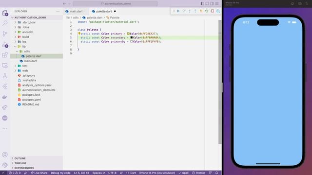Click Prettier in status bar
The image size is (312, 175).
pos(198,173)
